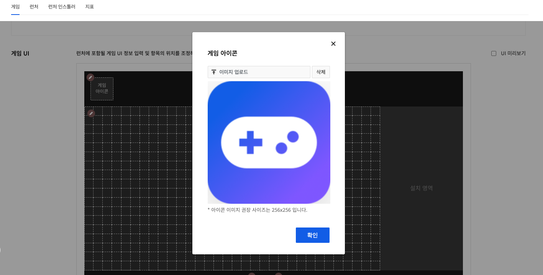Screen dimensions: 543x275
Task: Click the 게임 아이콘 dashed placeholder box
Action: tap(102, 89)
